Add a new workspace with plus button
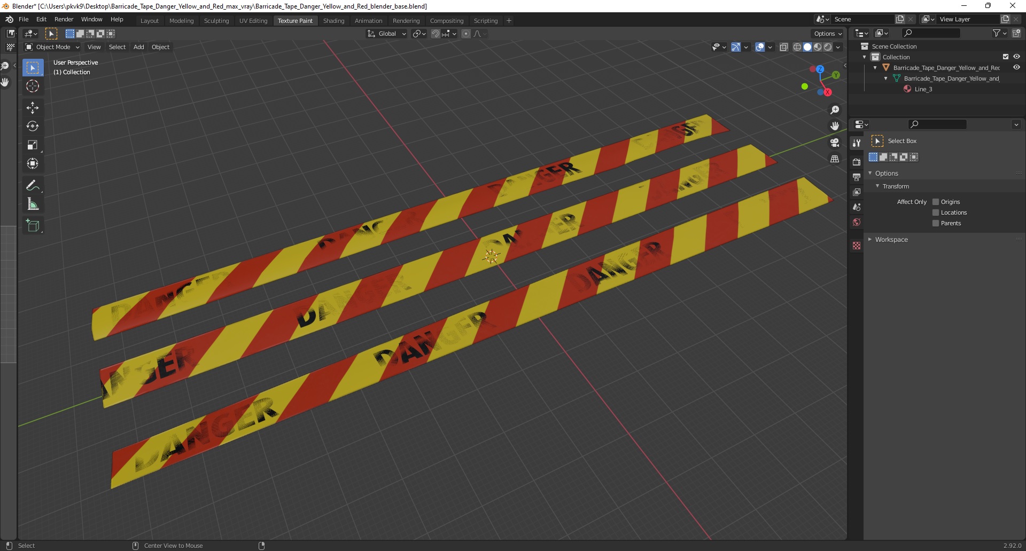The width and height of the screenshot is (1026, 551). [509, 21]
